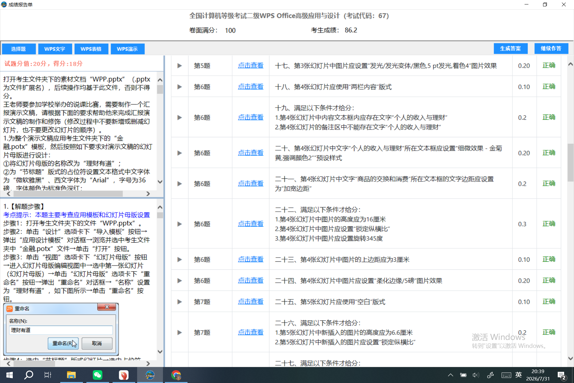Switch to the WPS表格 tab
574x383 pixels.
[91, 49]
